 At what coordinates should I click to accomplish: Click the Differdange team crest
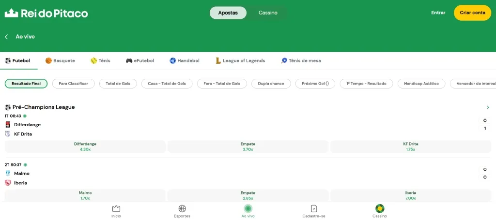pyautogui.click(x=8, y=125)
